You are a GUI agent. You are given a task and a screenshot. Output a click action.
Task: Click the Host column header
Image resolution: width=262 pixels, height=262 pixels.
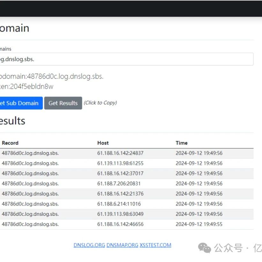coord(103,143)
